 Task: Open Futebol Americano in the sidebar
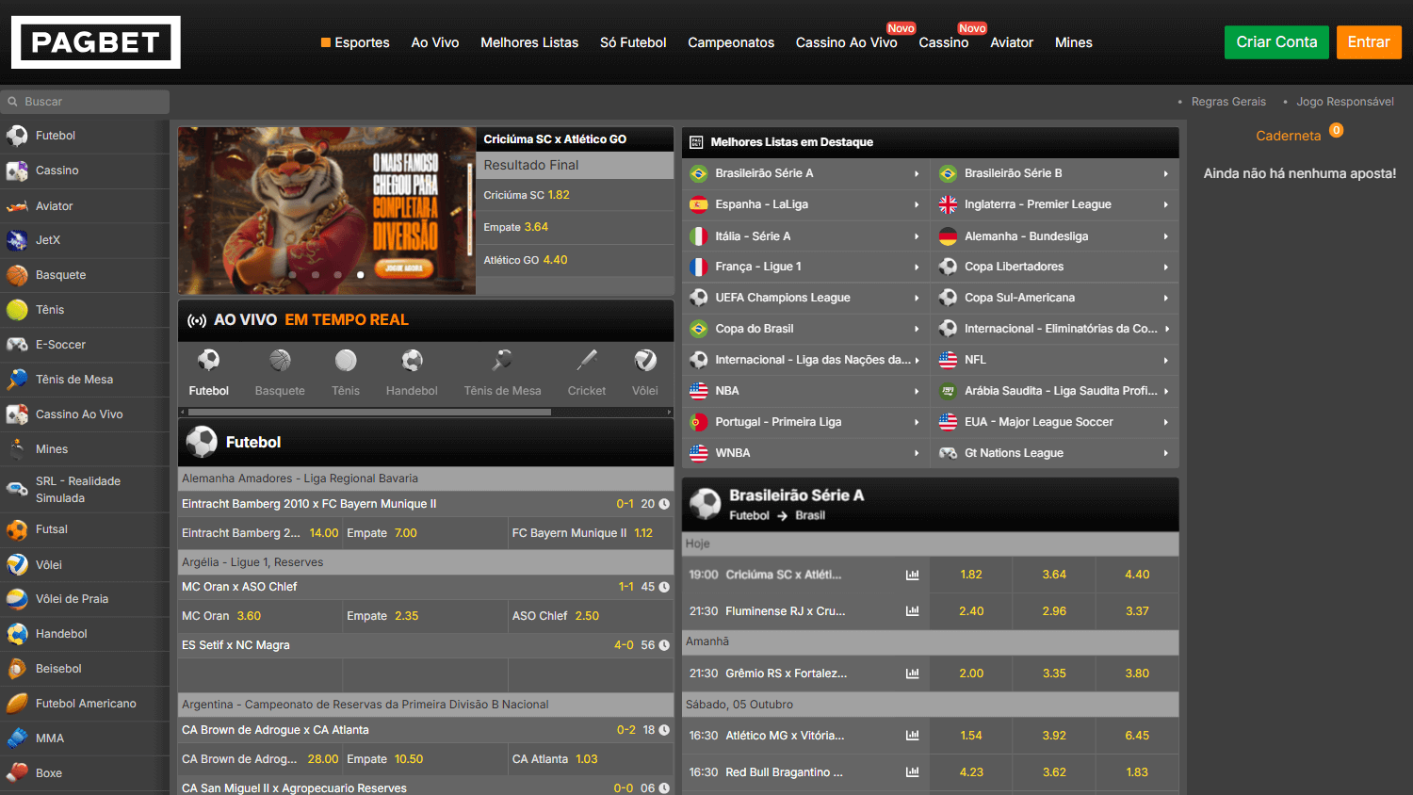(x=85, y=704)
